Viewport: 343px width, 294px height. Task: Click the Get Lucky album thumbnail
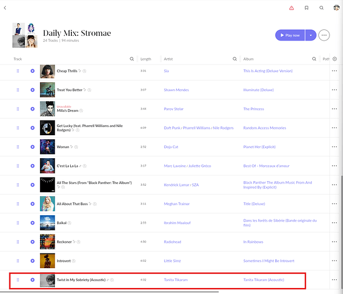point(48,128)
